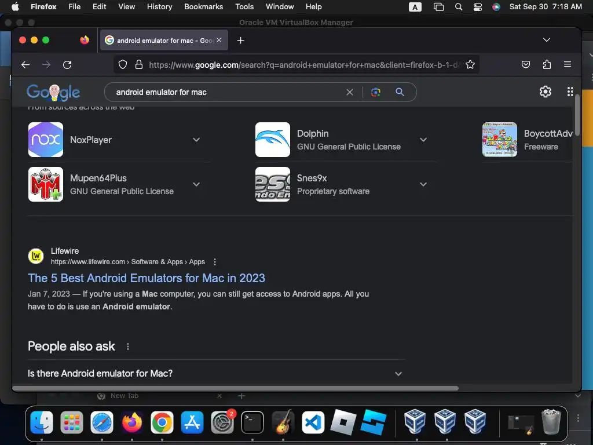This screenshot has height=445, width=593.
Task: Expand the Dolphin entry chevron
Action: click(423, 140)
